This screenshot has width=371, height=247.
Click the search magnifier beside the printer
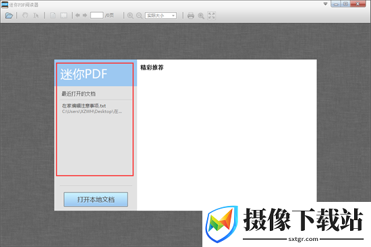click(x=201, y=16)
